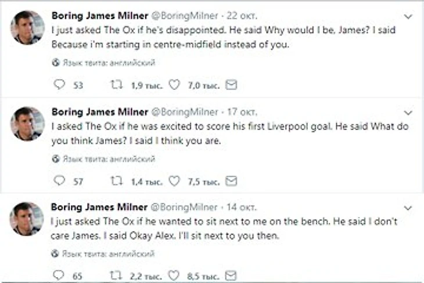
Task: Retweet the 22 окт. tweet
Action: [116, 85]
